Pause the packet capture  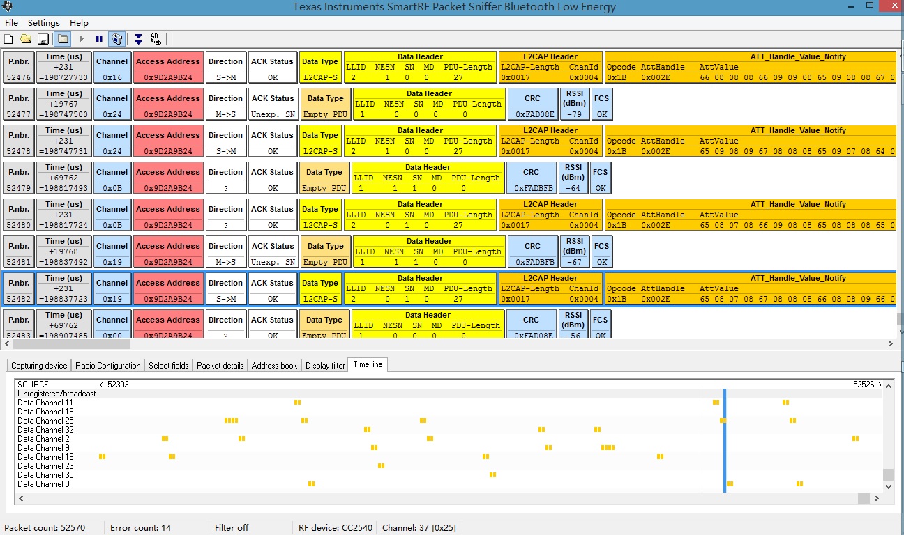point(99,39)
